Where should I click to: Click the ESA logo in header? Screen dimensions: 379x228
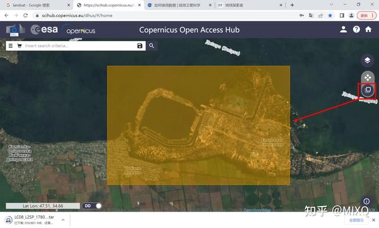44,30
